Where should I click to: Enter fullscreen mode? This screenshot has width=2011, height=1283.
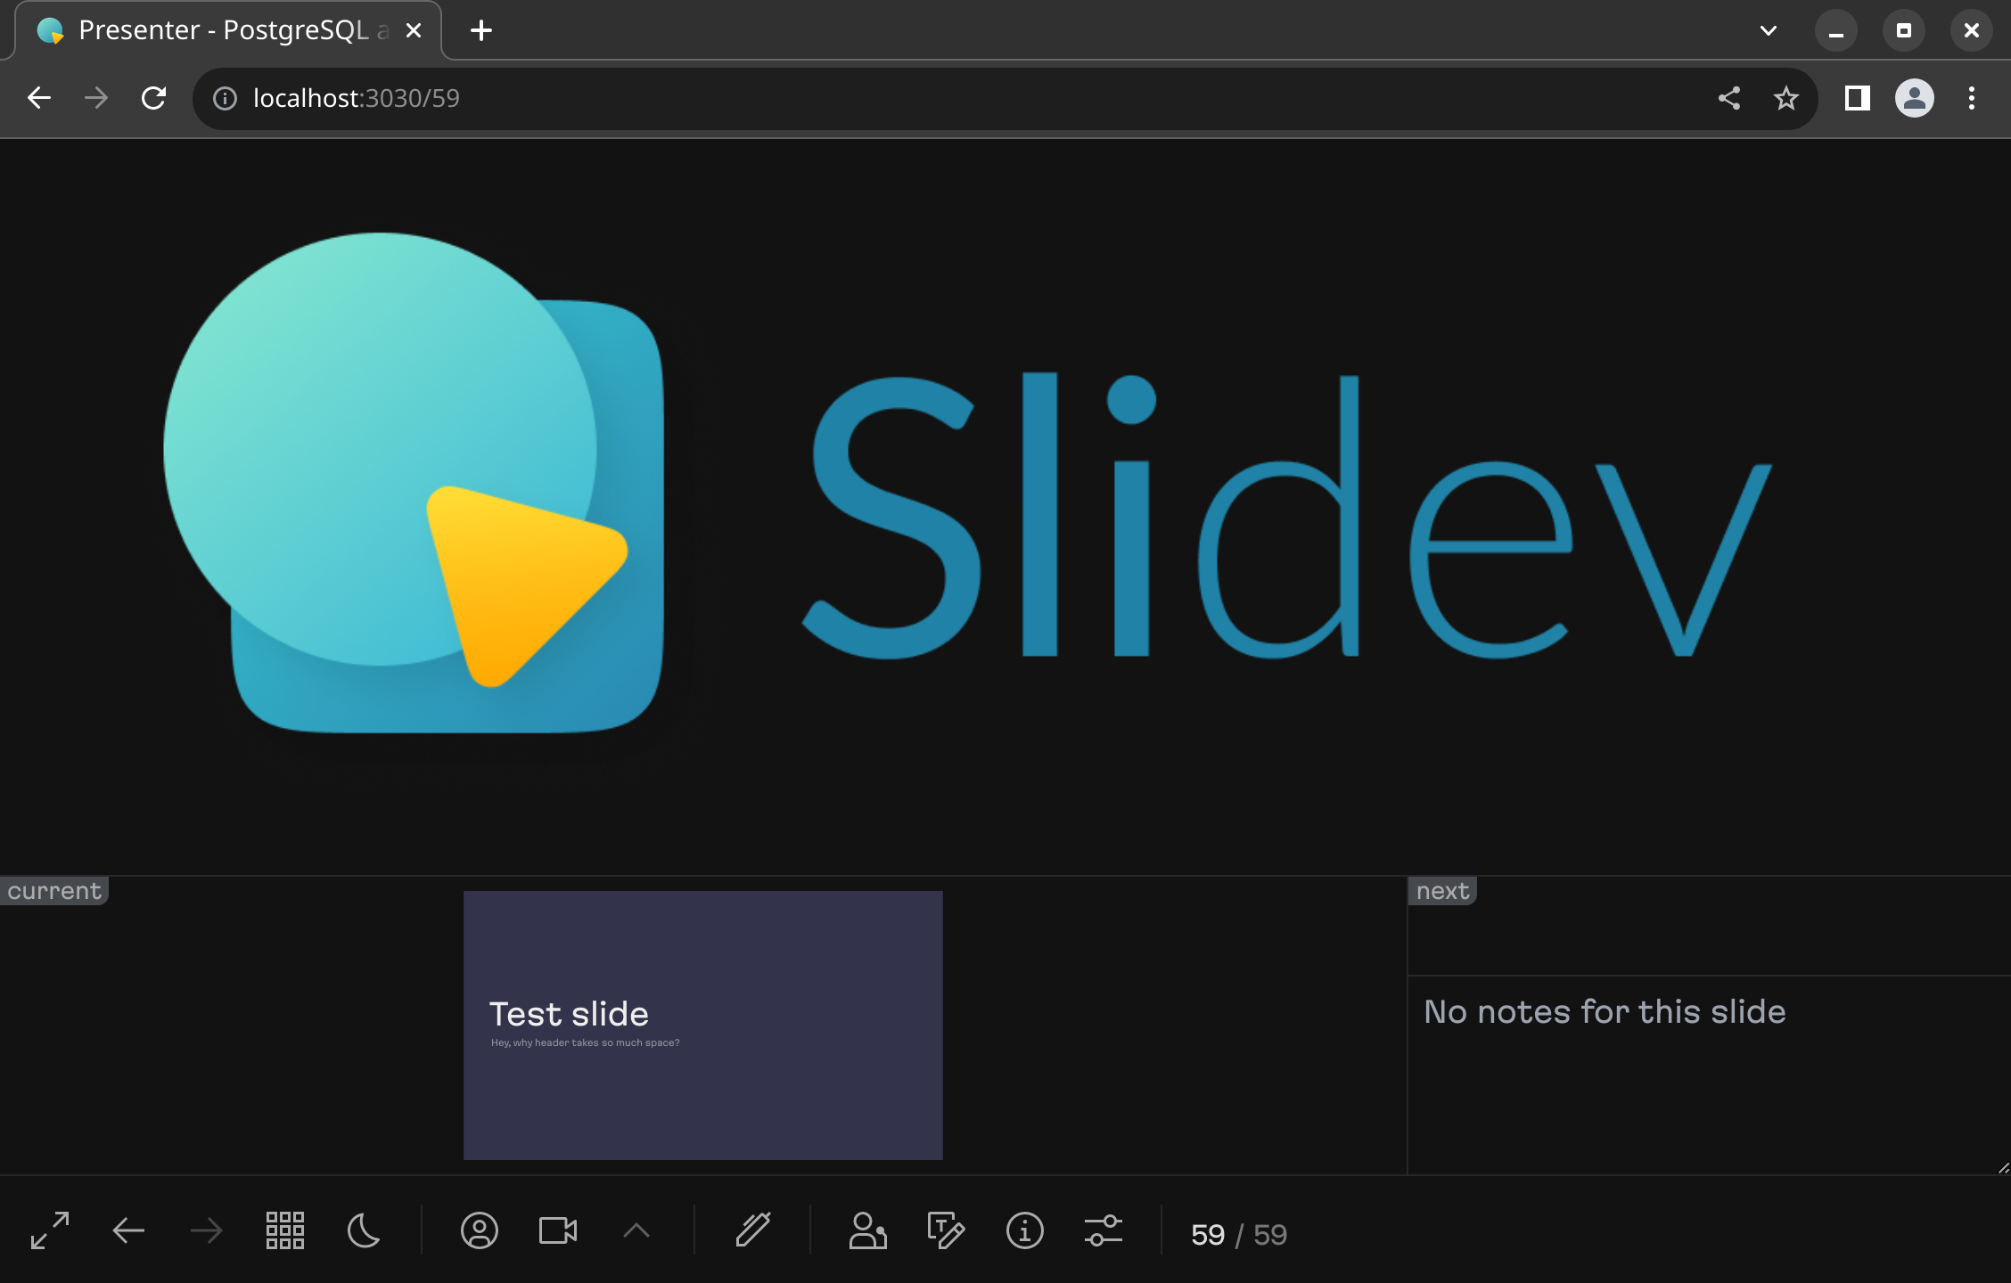pyautogui.click(x=51, y=1232)
